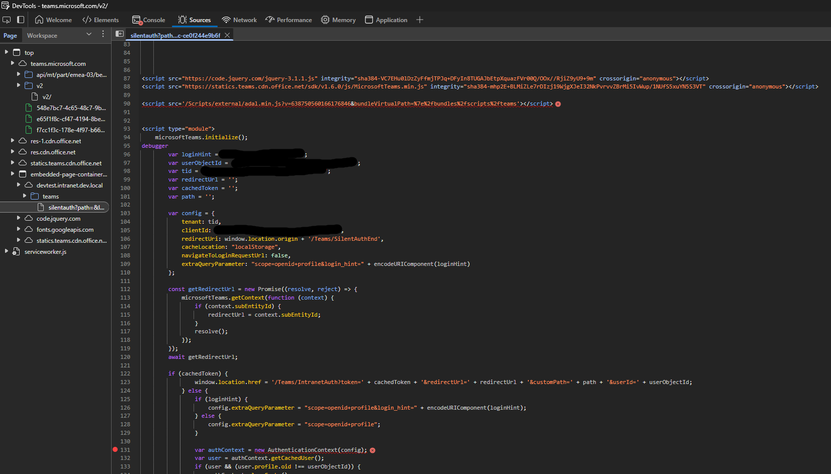The image size is (831, 474).
Task: Expand the fonts.googleapis.com node
Action: point(19,229)
